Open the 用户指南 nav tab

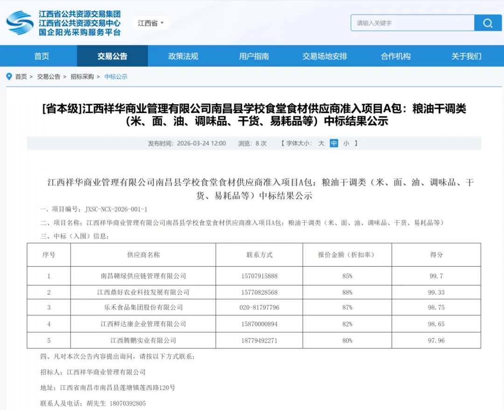coord(254,56)
